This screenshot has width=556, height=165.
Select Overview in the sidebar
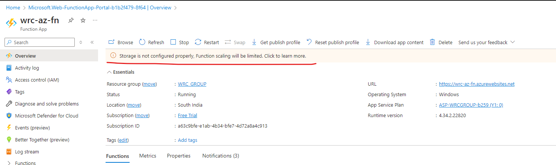49,56
